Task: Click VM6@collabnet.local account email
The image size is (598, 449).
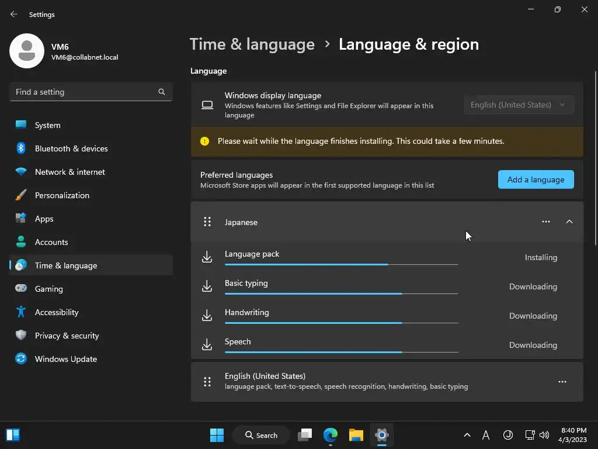Action: pos(85,57)
